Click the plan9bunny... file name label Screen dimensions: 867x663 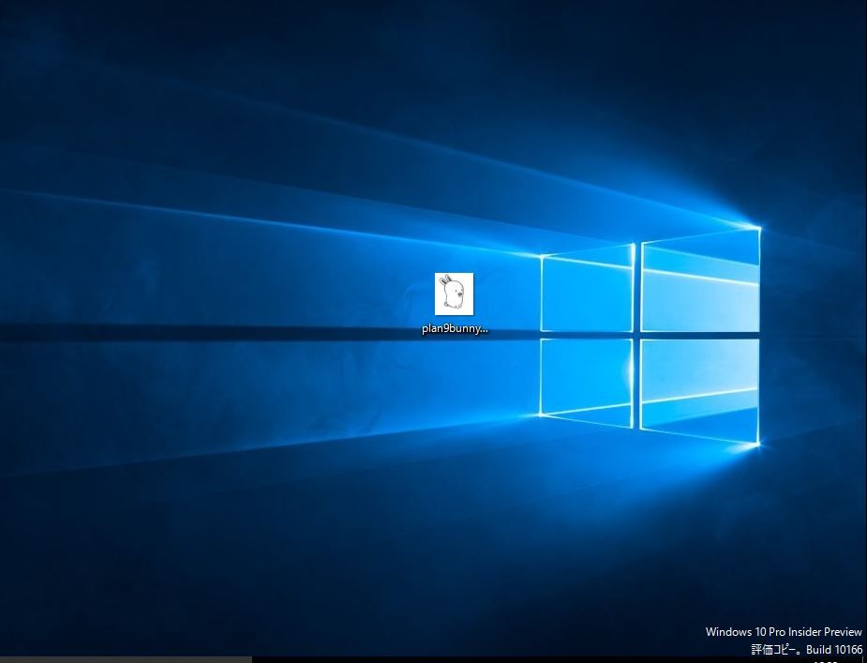click(456, 328)
